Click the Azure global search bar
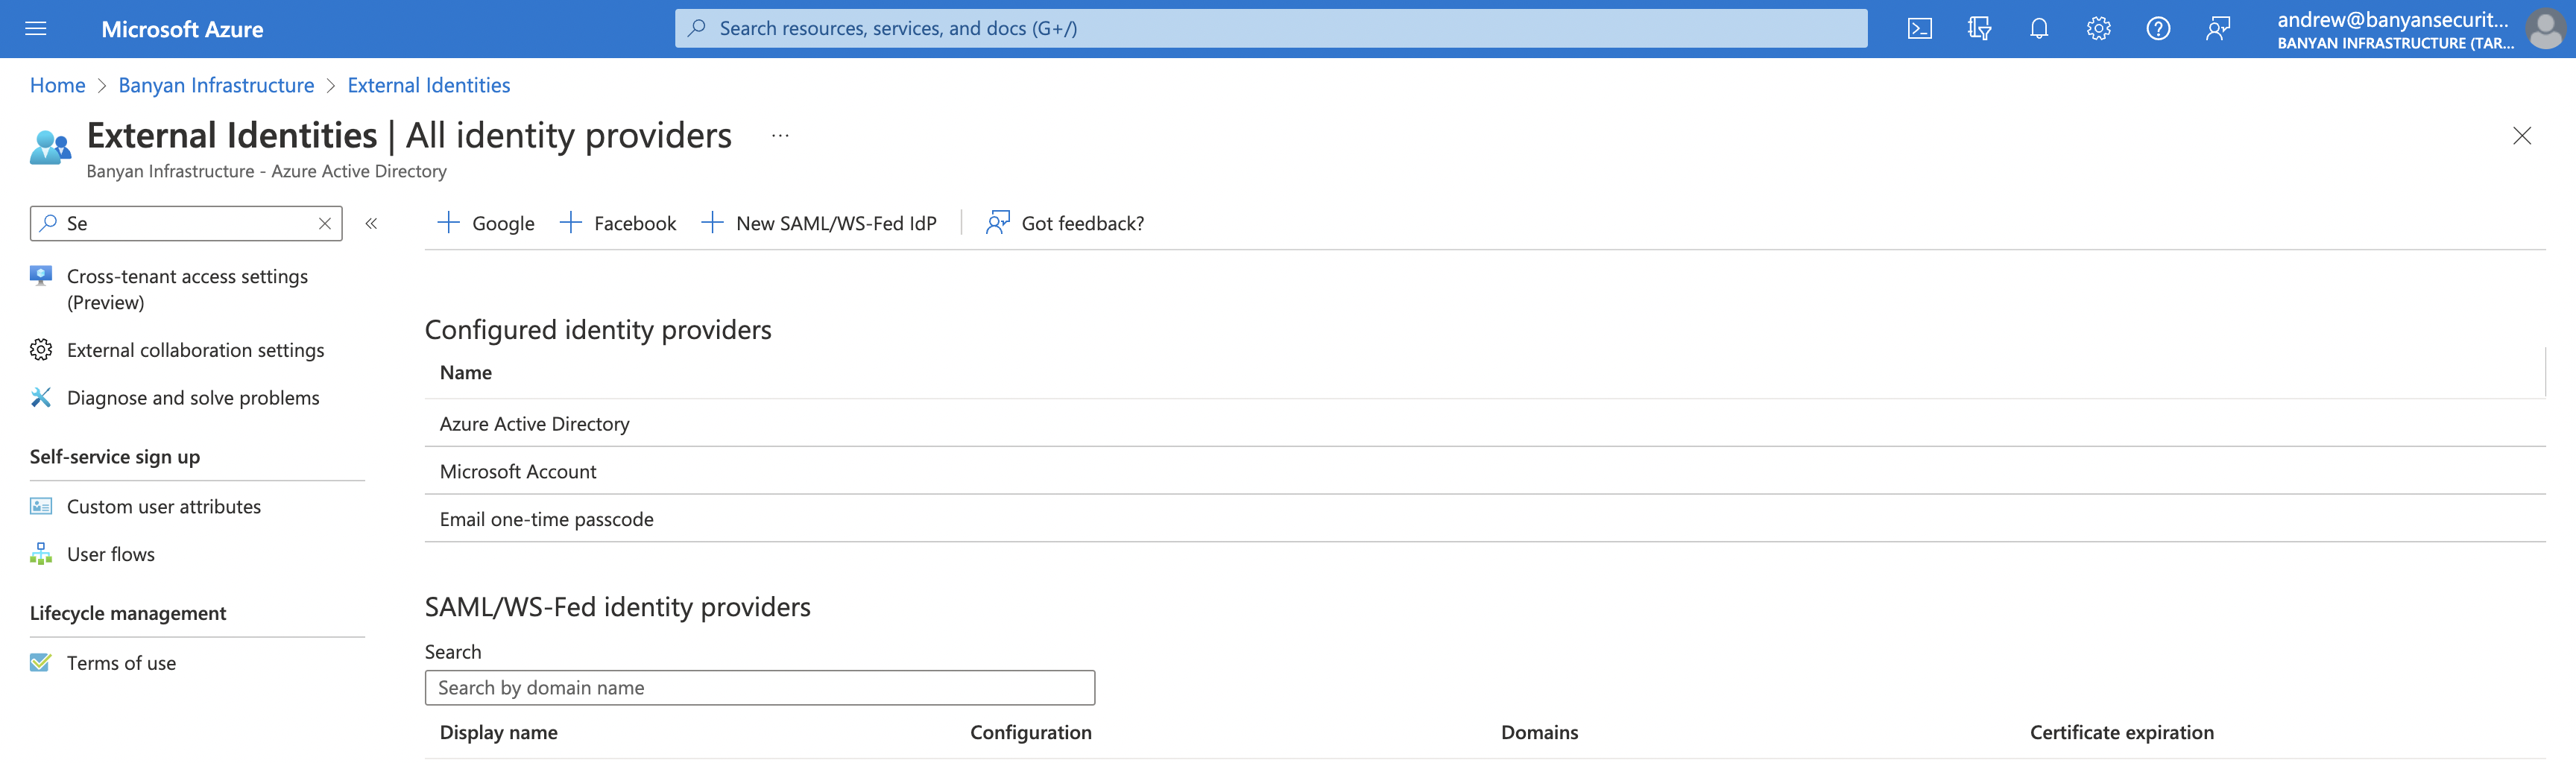 coord(1270,29)
